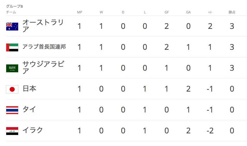Open the イラク team link
The height and width of the screenshot is (146, 247).
point(33,130)
